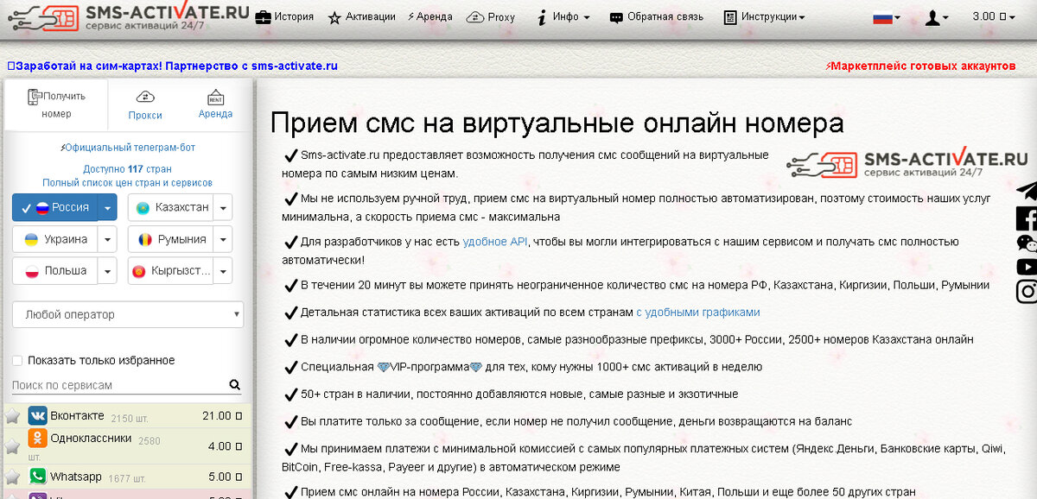This screenshot has height=499, width=1037.
Task: Open the Russian flag language selector
Action: tap(887, 16)
